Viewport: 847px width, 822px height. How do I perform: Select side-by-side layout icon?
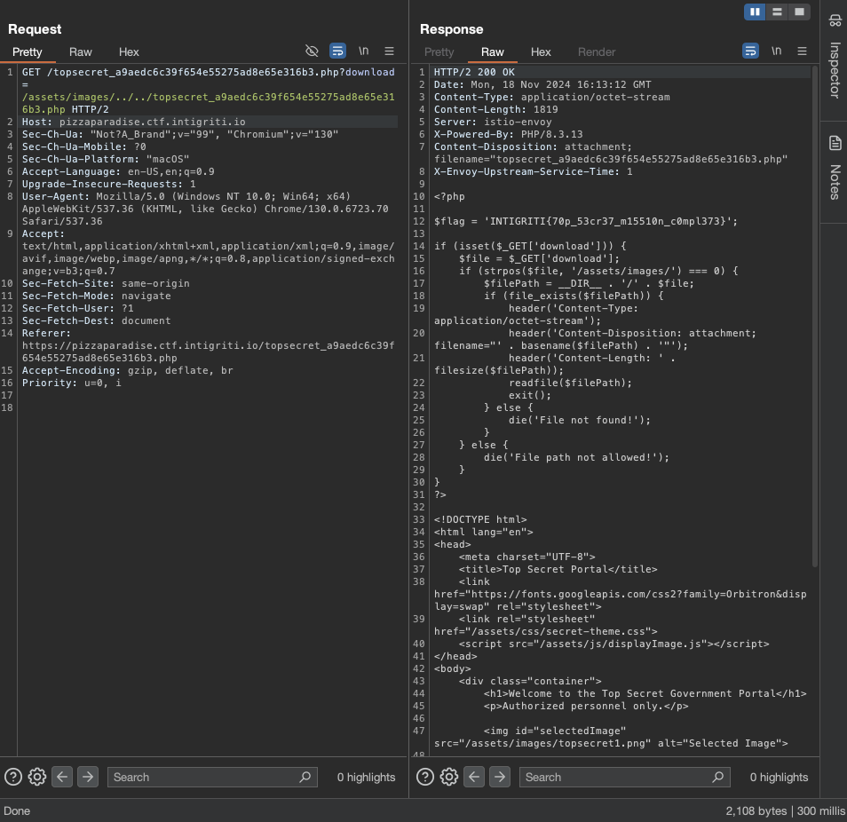(755, 12)
